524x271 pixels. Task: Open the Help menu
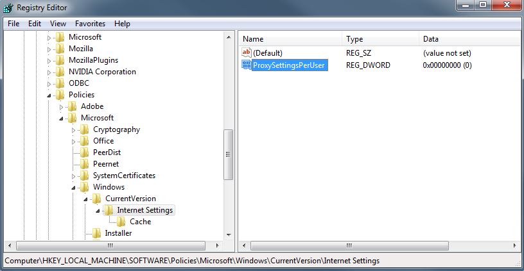[122, 24]
